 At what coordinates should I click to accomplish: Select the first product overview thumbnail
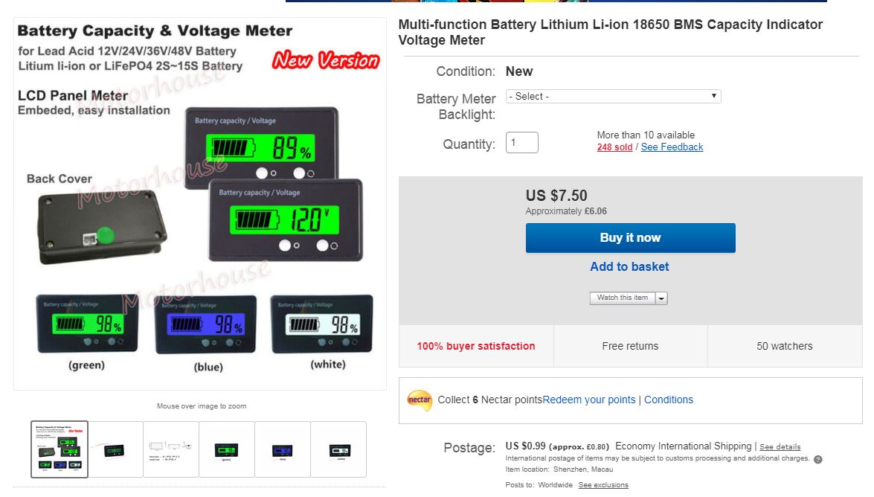[60, 449]
